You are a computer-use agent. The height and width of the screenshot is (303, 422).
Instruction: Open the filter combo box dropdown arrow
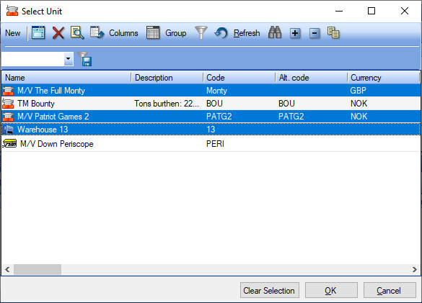point(69,58)
